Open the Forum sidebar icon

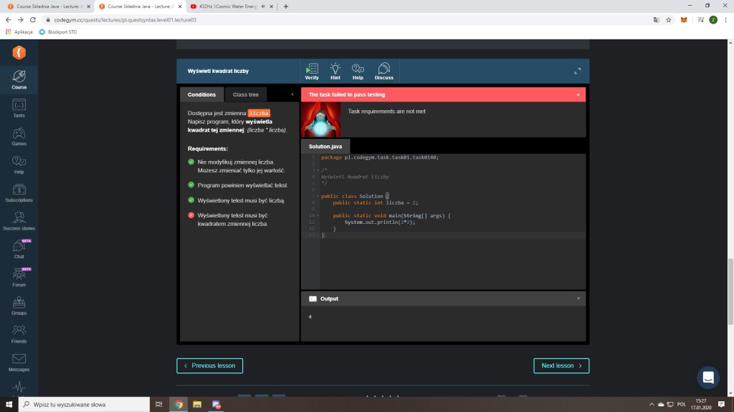click(x=19, y=277)
